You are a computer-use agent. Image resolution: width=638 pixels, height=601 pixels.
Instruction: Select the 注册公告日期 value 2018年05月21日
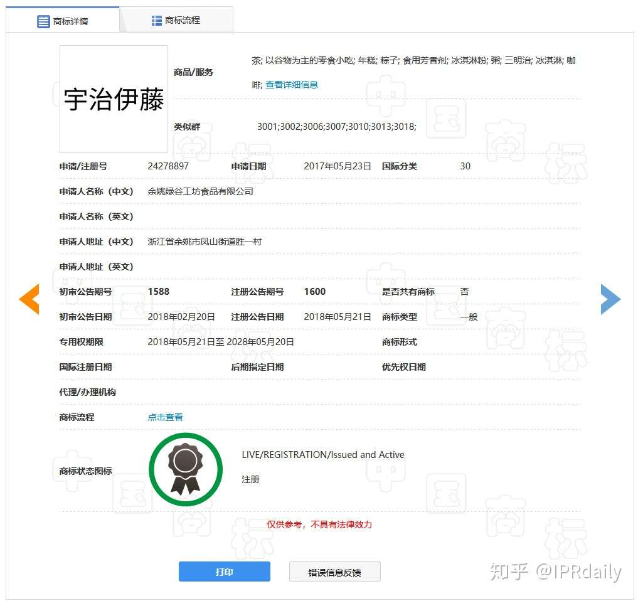tap(338, 317)
